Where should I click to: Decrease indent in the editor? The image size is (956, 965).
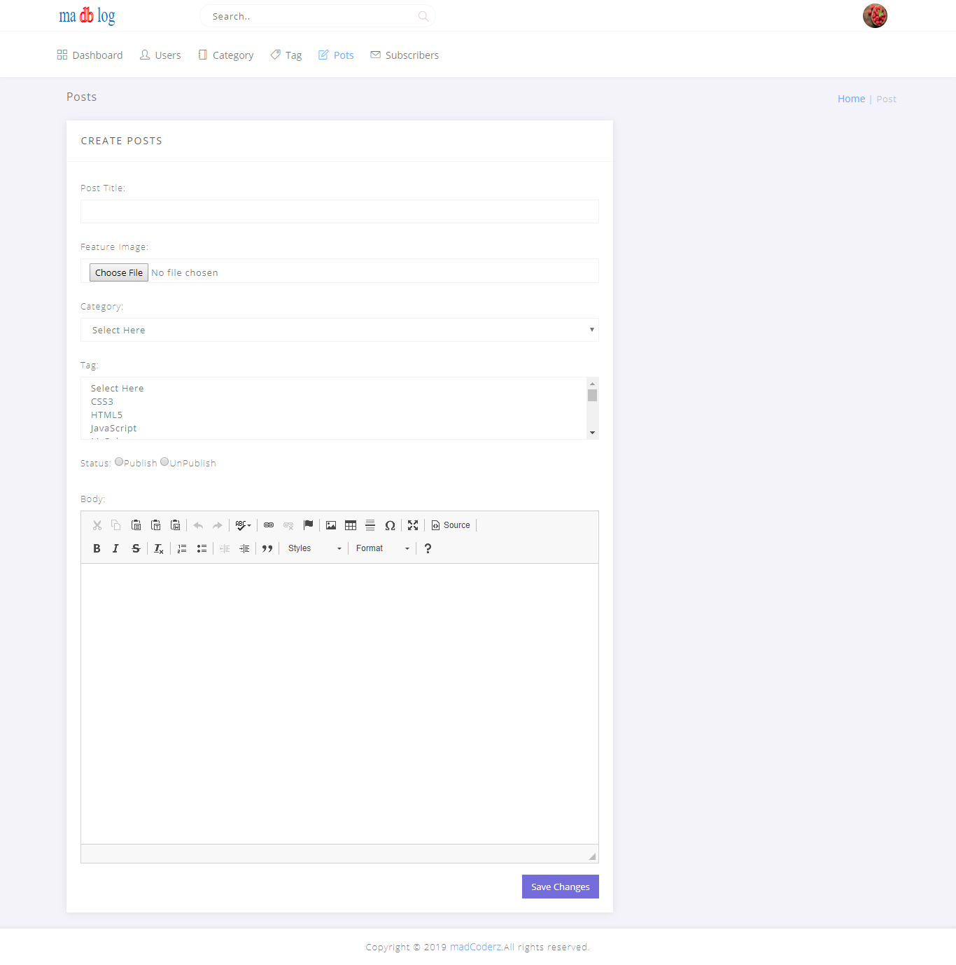[x=225, y=548]
